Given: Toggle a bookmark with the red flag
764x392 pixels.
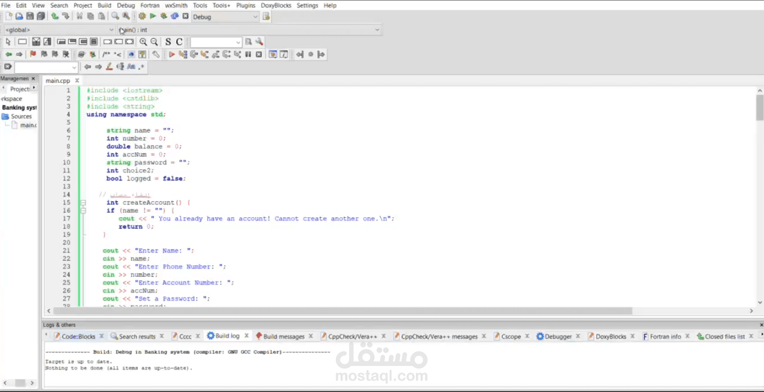Looking at the screenshot, I should (33, 54).
